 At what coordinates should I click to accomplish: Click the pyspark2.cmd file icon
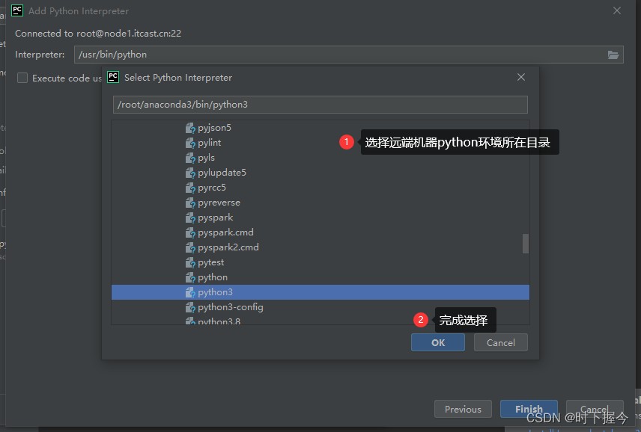click(190, 247)
